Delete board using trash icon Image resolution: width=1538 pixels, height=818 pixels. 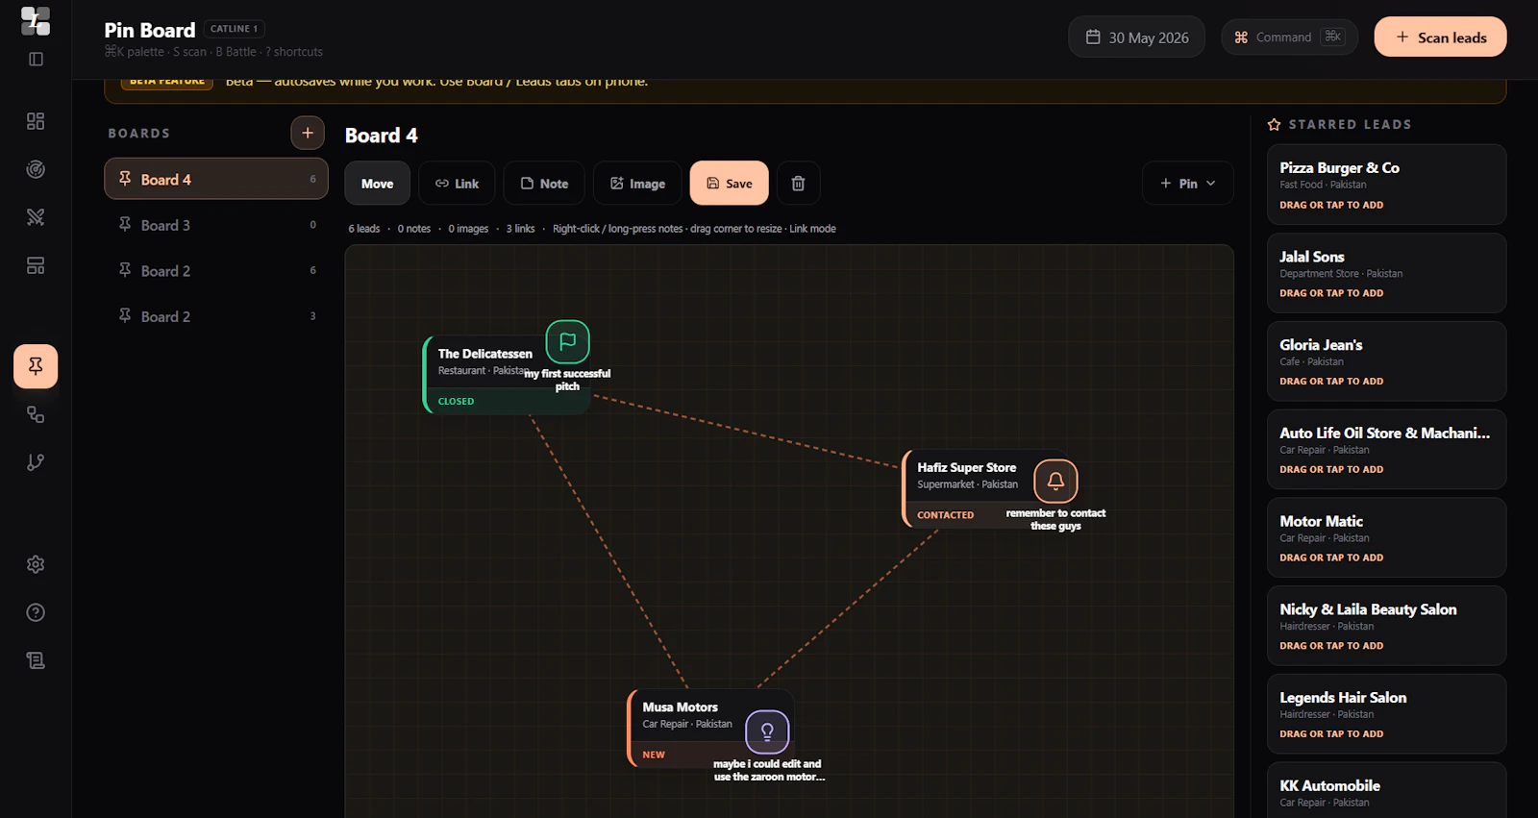798,184
